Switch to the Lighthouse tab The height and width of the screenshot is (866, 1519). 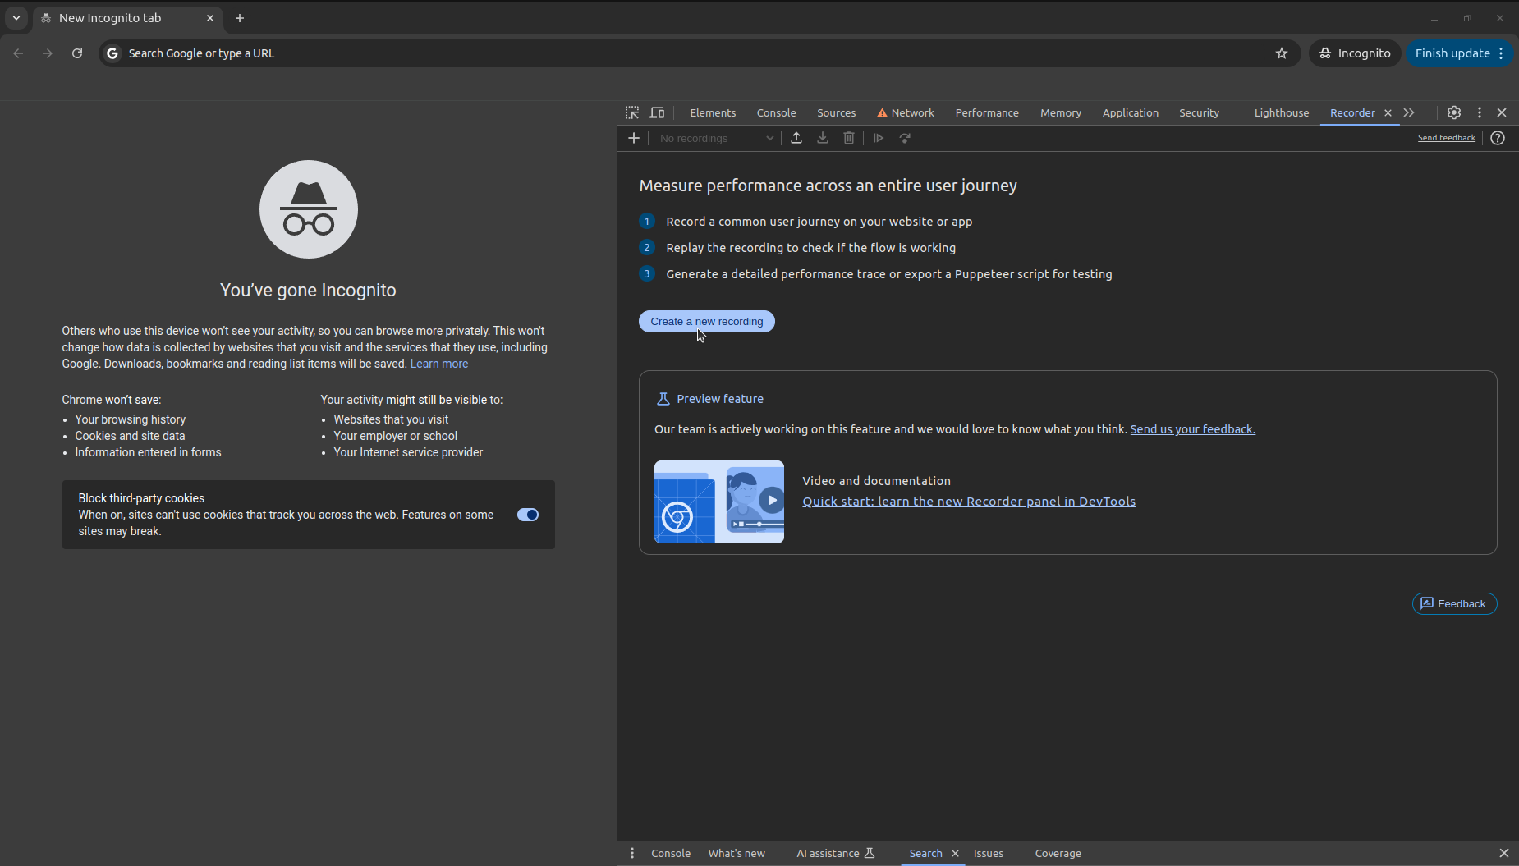[1281, 112]
